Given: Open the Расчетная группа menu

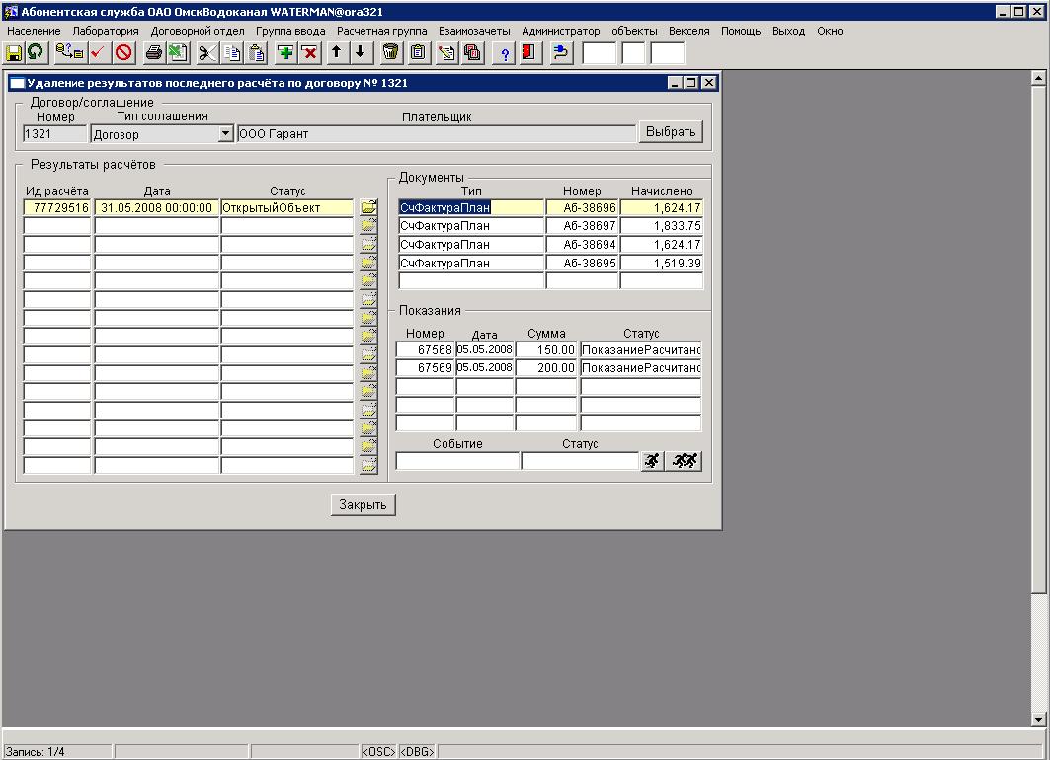Looking at the screenshot, I should 381,31.
